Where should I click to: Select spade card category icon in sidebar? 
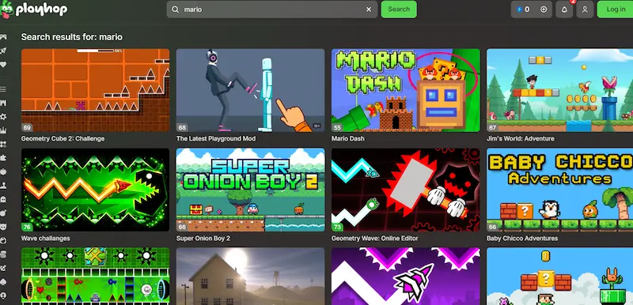(3, 281)
